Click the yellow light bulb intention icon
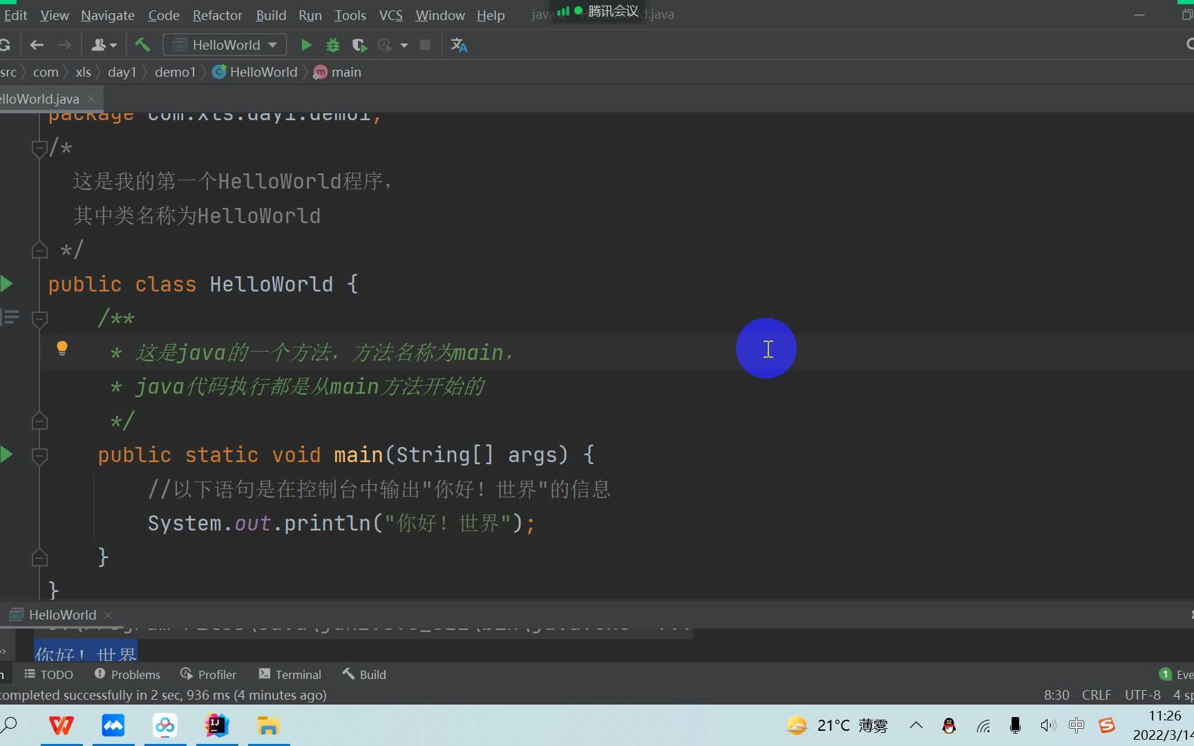The width and height of the screenshot is (1194, 746). pos(61,348)
